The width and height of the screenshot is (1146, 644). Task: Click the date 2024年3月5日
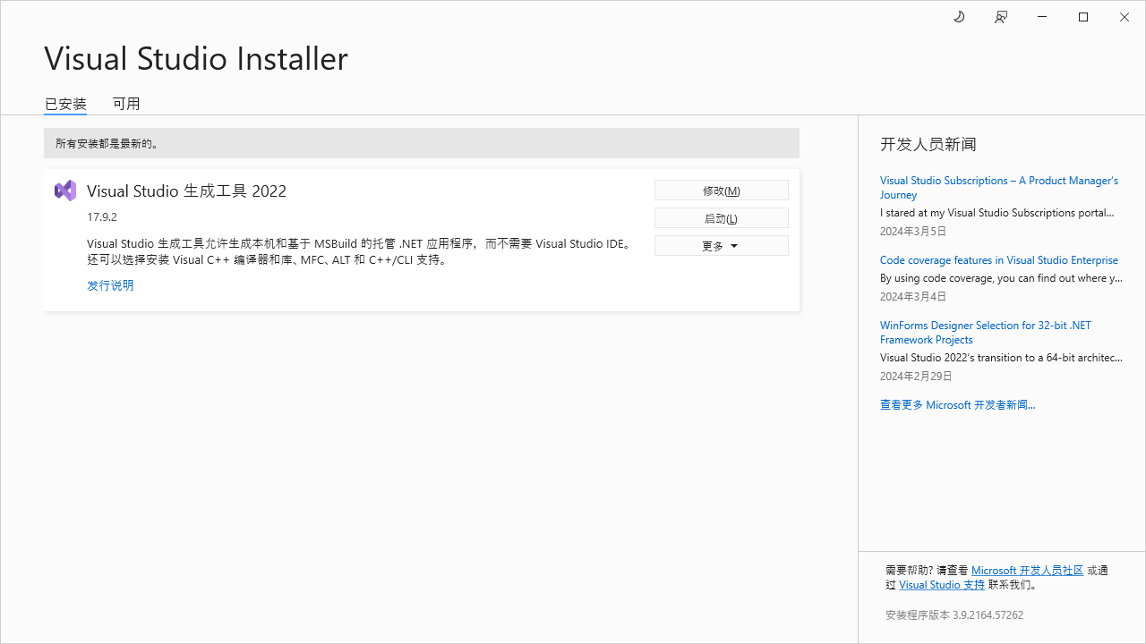coord(913,232)
